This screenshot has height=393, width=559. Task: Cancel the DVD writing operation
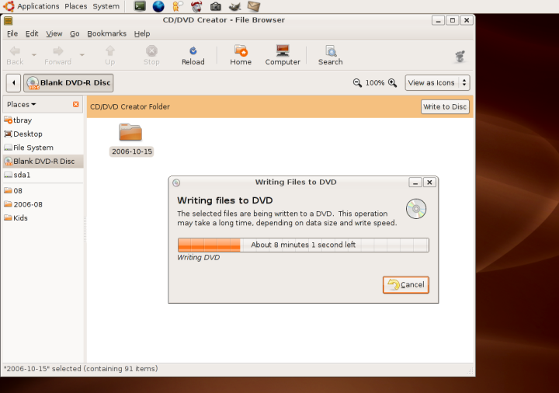(x=406, y=284)
